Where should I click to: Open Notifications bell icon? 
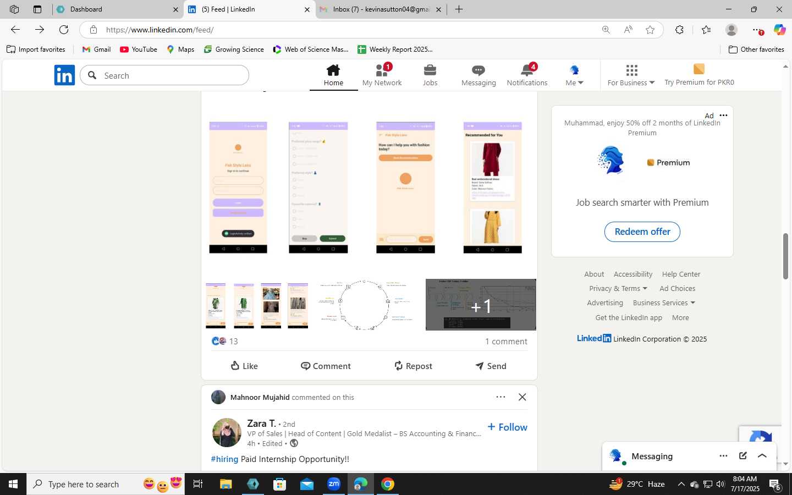click(527, 70)
